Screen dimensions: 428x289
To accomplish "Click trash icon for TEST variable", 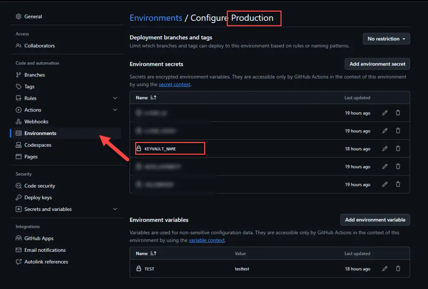I will (398, 269).
